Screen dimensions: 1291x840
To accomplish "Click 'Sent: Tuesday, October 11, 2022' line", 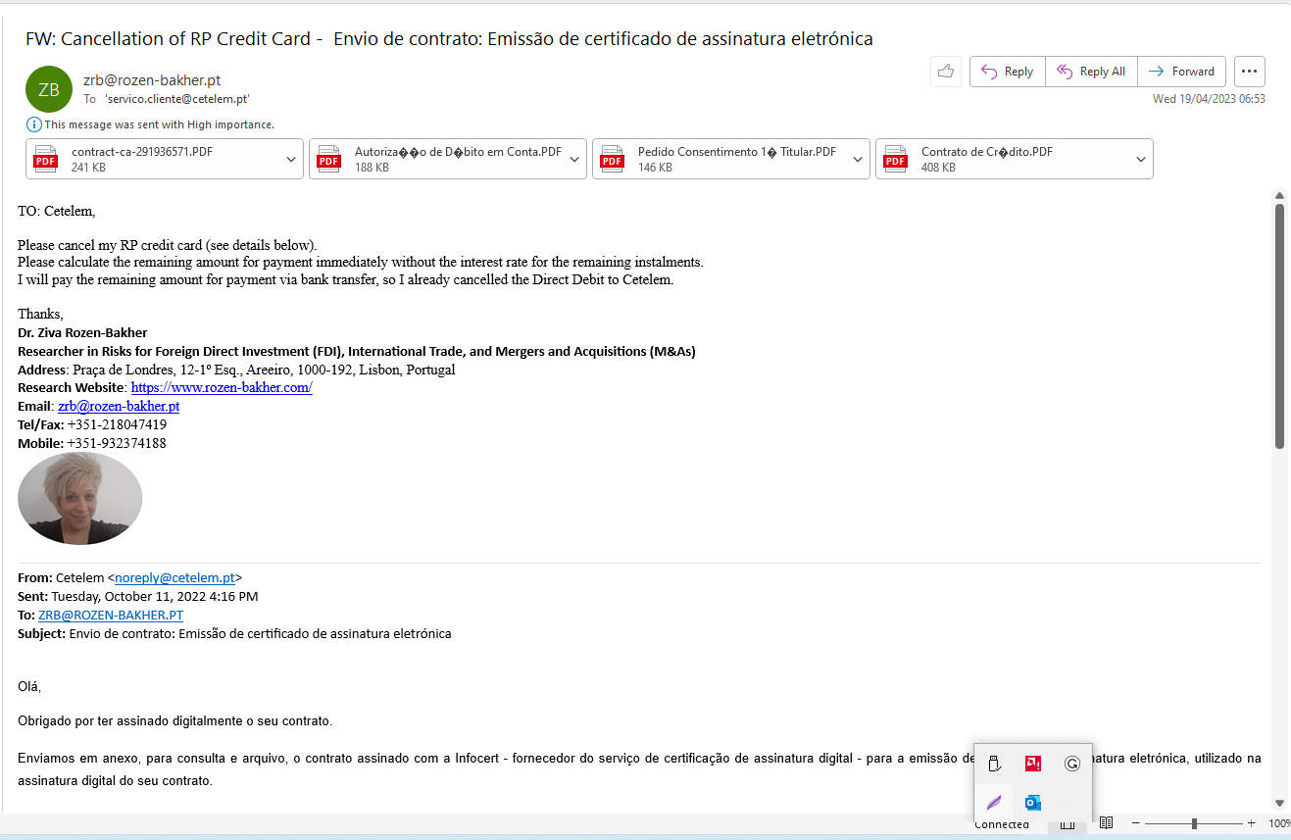I will pyautogui.click(x=138, y=596).
